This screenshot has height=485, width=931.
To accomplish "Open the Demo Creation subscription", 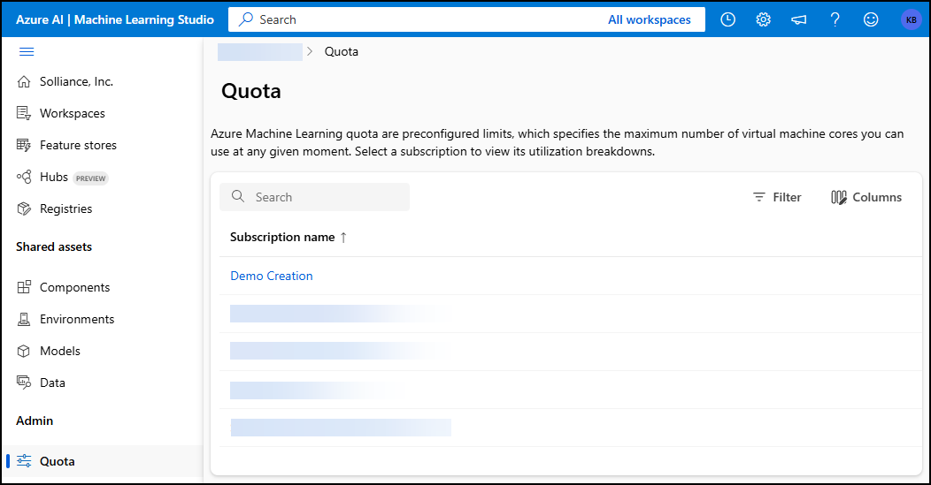I will coord(272,276).
